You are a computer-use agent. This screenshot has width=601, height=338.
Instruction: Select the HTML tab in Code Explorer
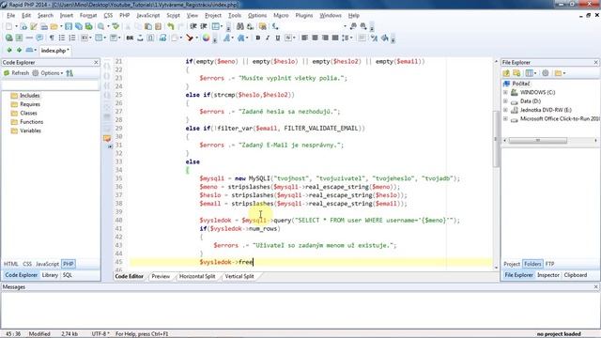[10, 264]
